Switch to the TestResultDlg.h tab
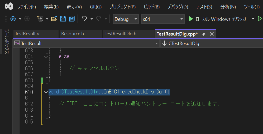The height and width of the screenshot is (134, 263). [120, 34]
